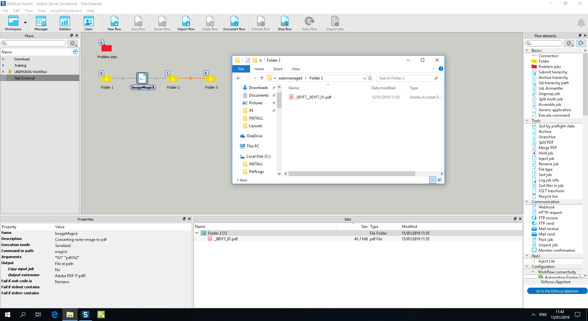
Task: Expand the UNIPRINTA Workflow group
Action: pyautogui.click(x=3, y=72)
